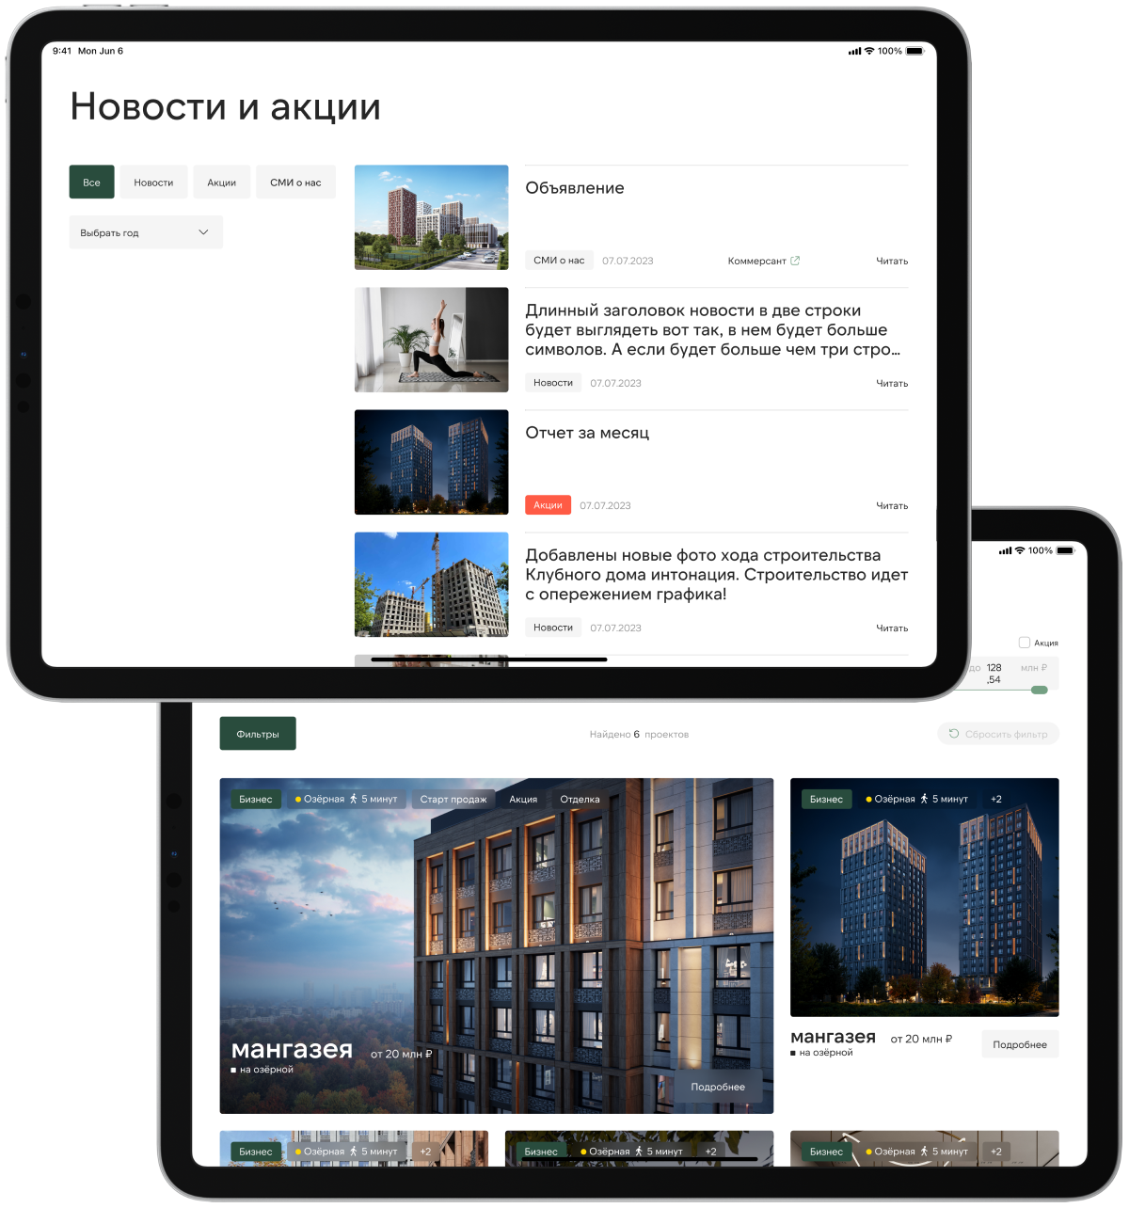Open the yoga news thumbnail
This screenshot has width=1129, height=1208.
(431, 340)
